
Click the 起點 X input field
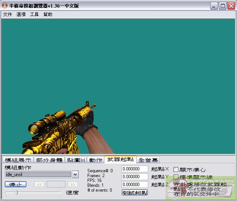point(134,169)
